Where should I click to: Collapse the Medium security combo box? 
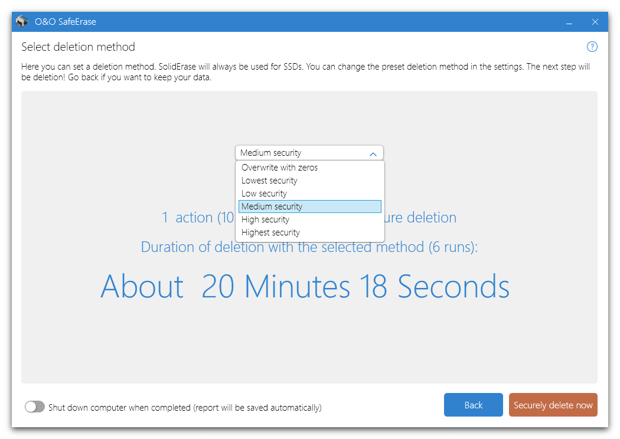[x=309, y=153]
